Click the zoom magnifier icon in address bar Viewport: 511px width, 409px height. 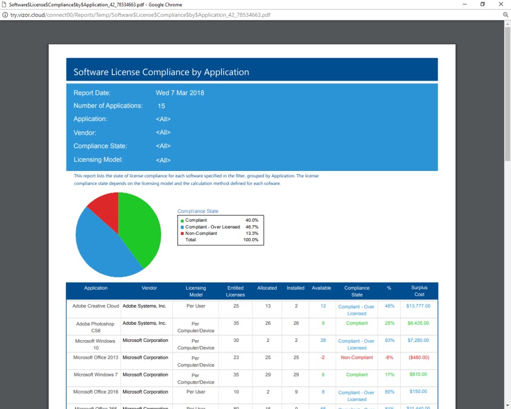click(506, 15)
